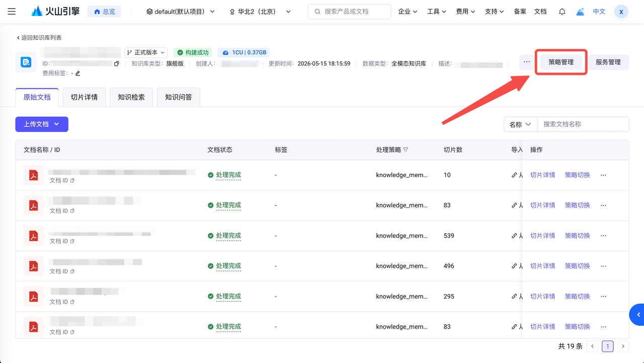Click the 服务管理 button
The height and width of the screenshot is (363, 644).
pos(608,62)
